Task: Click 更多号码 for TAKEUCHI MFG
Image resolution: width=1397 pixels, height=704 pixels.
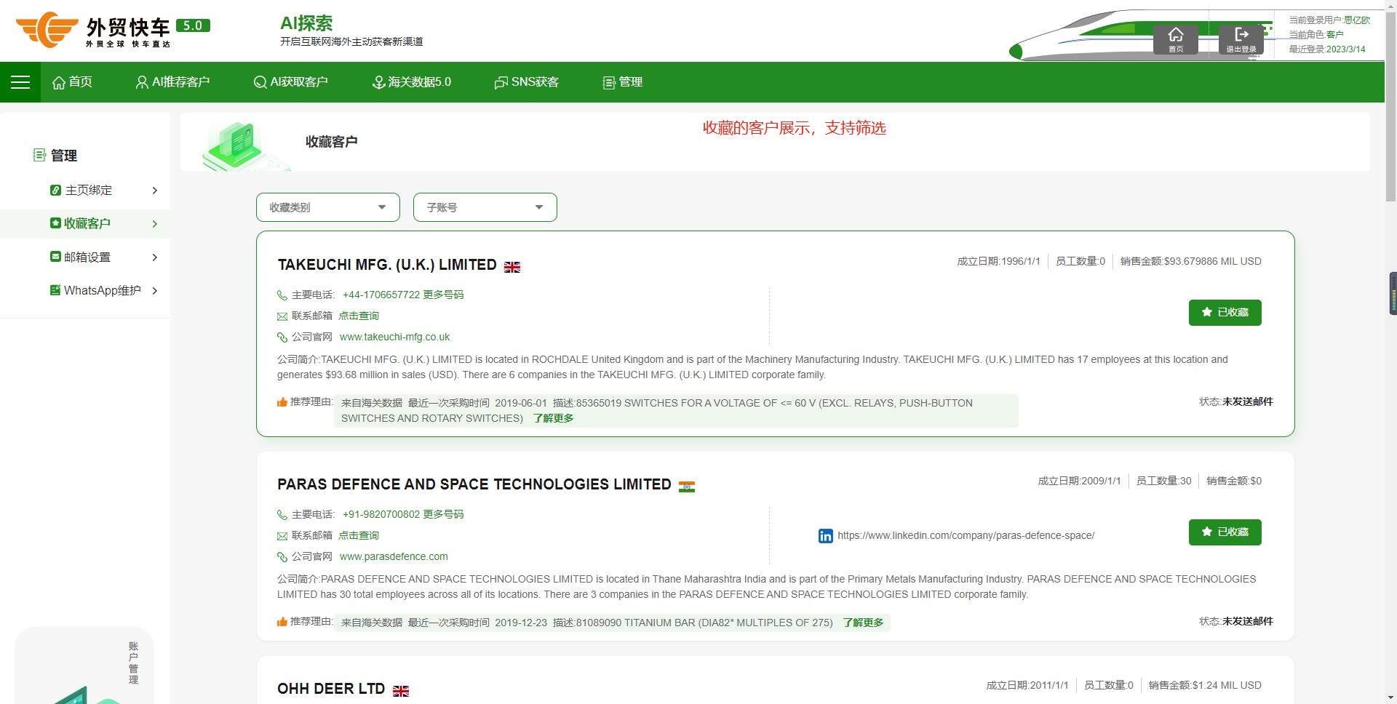Action: point(443,295)
